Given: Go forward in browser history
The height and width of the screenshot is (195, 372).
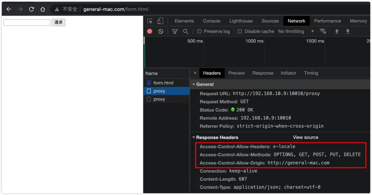Looking at the screenshot, I should pos(20,9).
